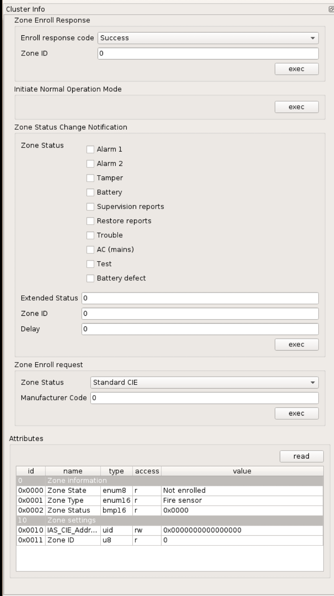Enable the Alarm 2 checkbox
Viewport: 334px width, 596px height.
tap(90, 164)
